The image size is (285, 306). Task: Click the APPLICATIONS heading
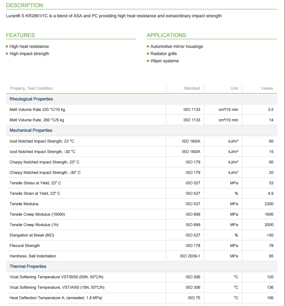[x=166, y=35]
